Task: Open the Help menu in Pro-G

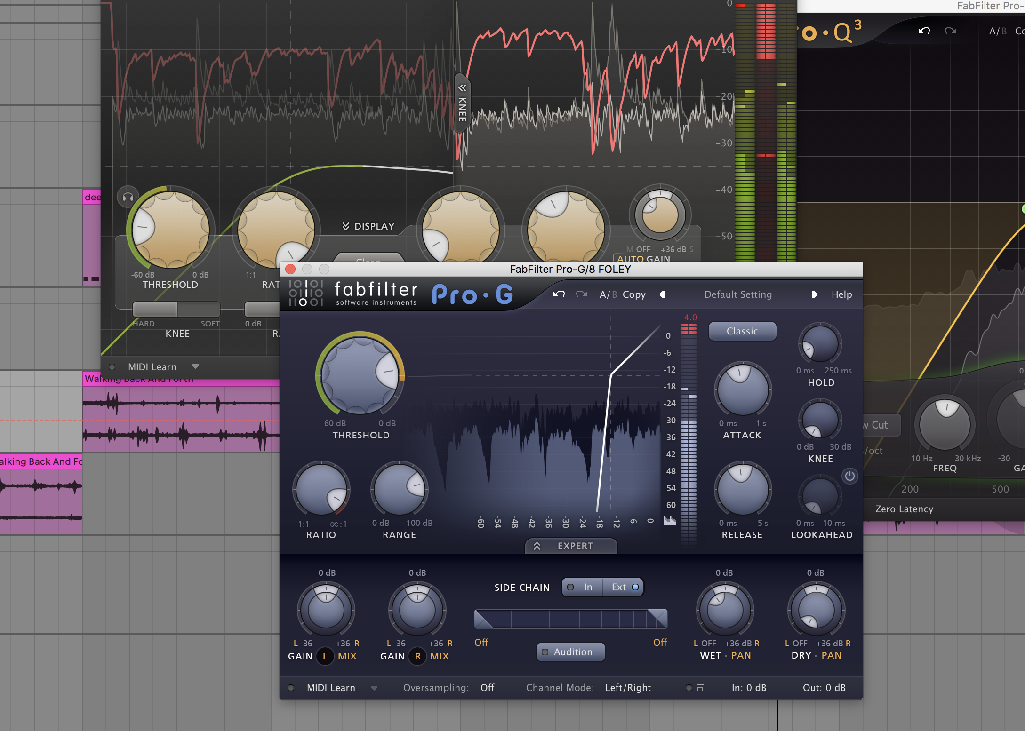Action: (841, 294)
